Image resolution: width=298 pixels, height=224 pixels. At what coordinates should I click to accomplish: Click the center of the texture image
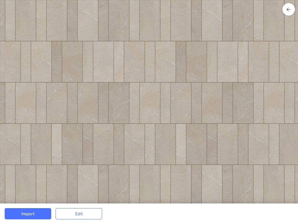pos(149,102)
